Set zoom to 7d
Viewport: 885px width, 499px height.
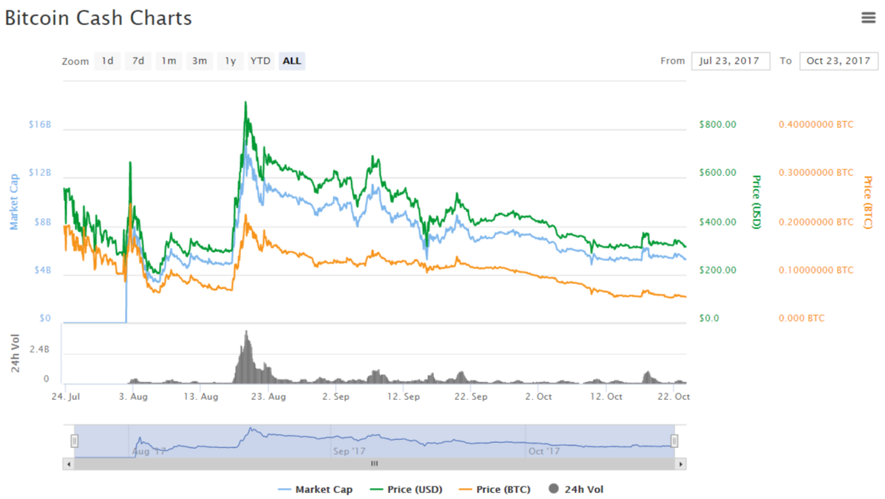[138, 61]
